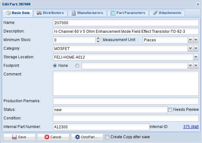Increase the Minimum Stock value

click(x=98, y=38)
